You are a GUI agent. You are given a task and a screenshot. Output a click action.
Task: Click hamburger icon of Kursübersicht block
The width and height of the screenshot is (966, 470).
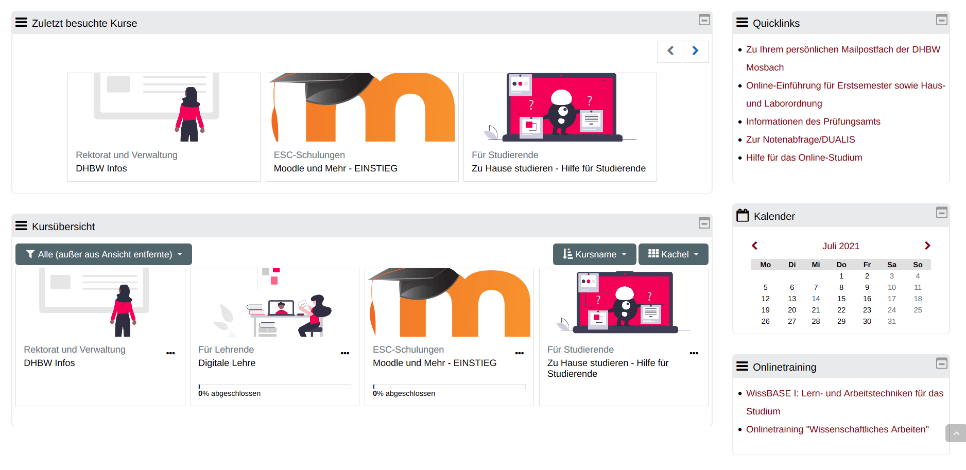21,226
